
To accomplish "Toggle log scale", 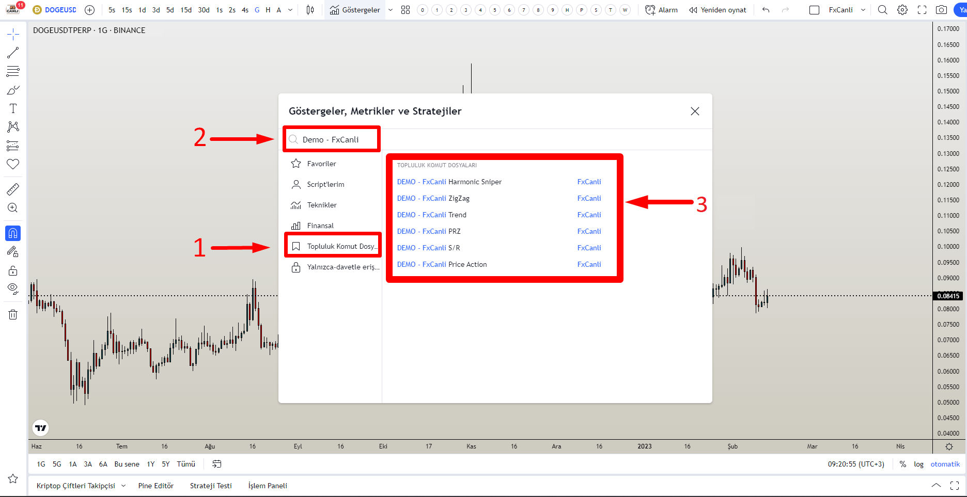I will [x=918, y=464].
